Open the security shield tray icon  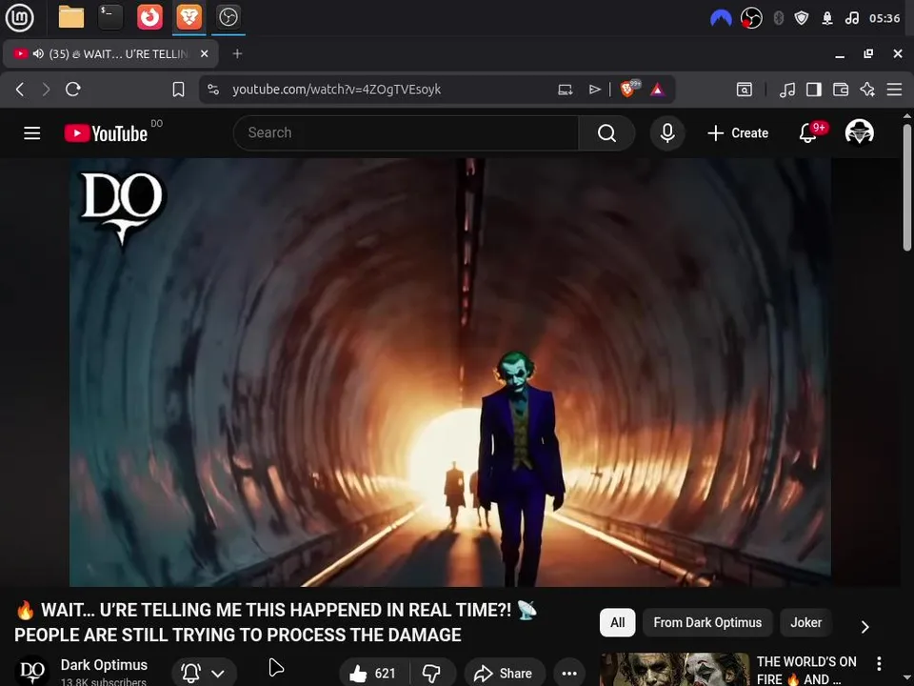(802, 18)
